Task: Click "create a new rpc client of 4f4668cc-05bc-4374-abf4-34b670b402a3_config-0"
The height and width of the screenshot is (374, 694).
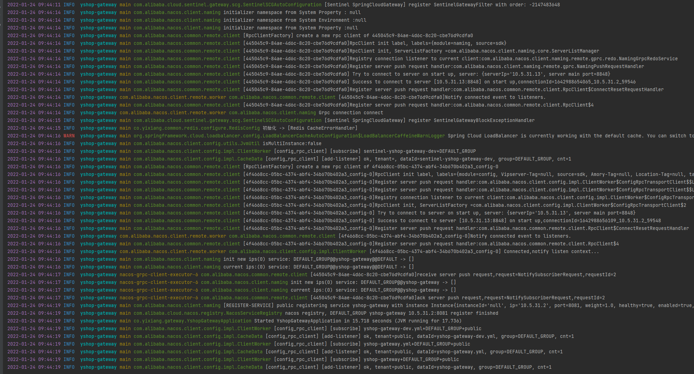Action: pos(397,166)
